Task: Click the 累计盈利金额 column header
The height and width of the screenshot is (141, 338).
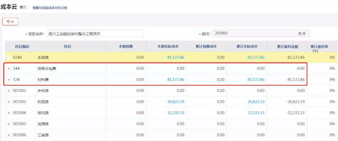Action: [x=287, y=47]
